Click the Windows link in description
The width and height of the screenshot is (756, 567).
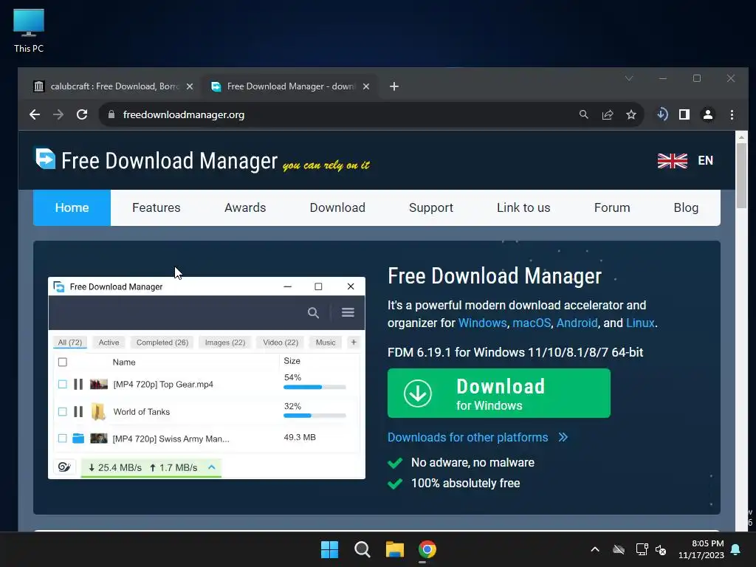pos(482,323)
